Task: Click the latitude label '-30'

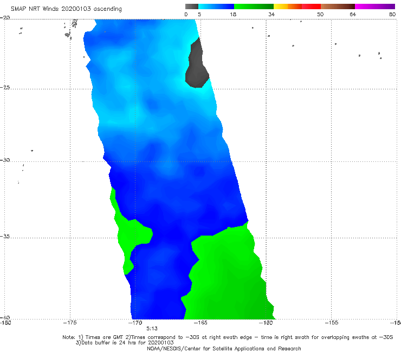Action: [x=5, y=160]
